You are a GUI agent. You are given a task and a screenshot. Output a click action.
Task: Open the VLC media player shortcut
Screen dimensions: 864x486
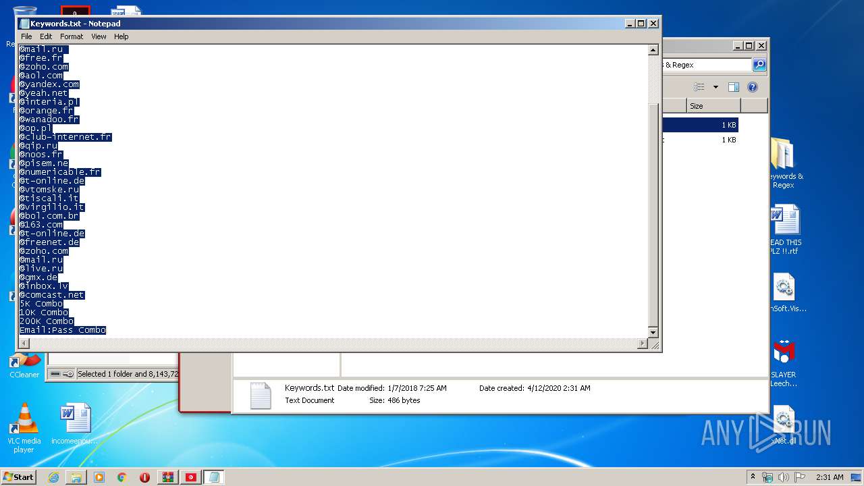coord(24,428)
